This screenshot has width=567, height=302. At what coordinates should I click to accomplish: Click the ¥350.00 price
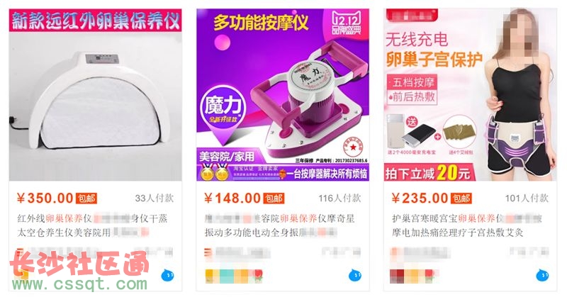[45, 198]
